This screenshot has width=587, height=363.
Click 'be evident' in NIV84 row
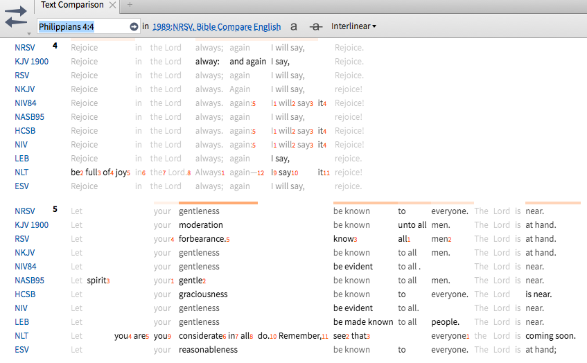[353, 267]
